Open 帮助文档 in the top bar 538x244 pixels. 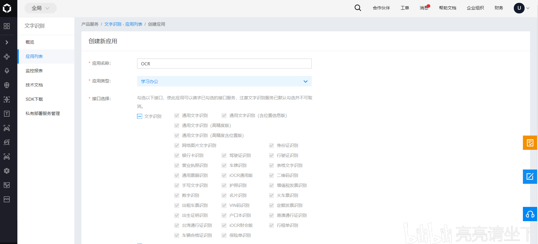pyautogui.click(x=447, y=8)
